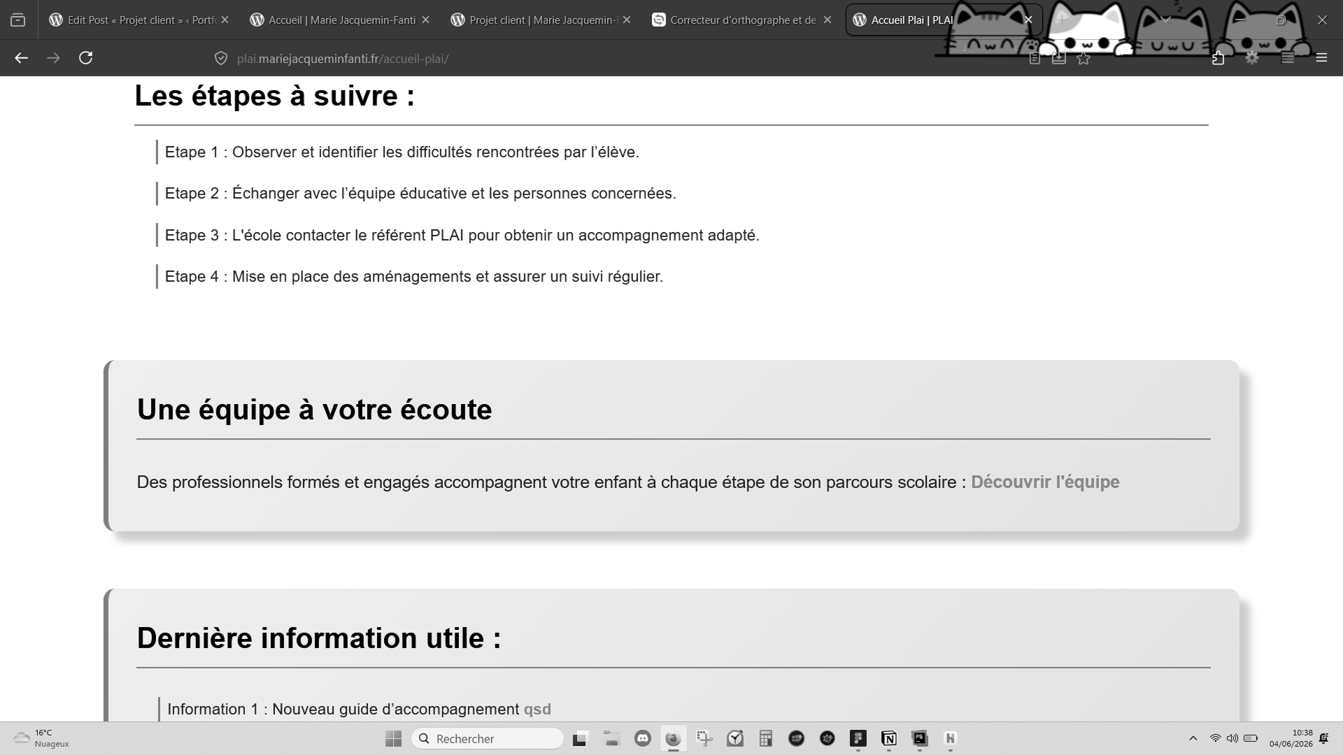Viewport: 1343px width, 755px height.
Task: Close the Accueil | Marie Jacquemin-Fanti tab
Action: 425,20
